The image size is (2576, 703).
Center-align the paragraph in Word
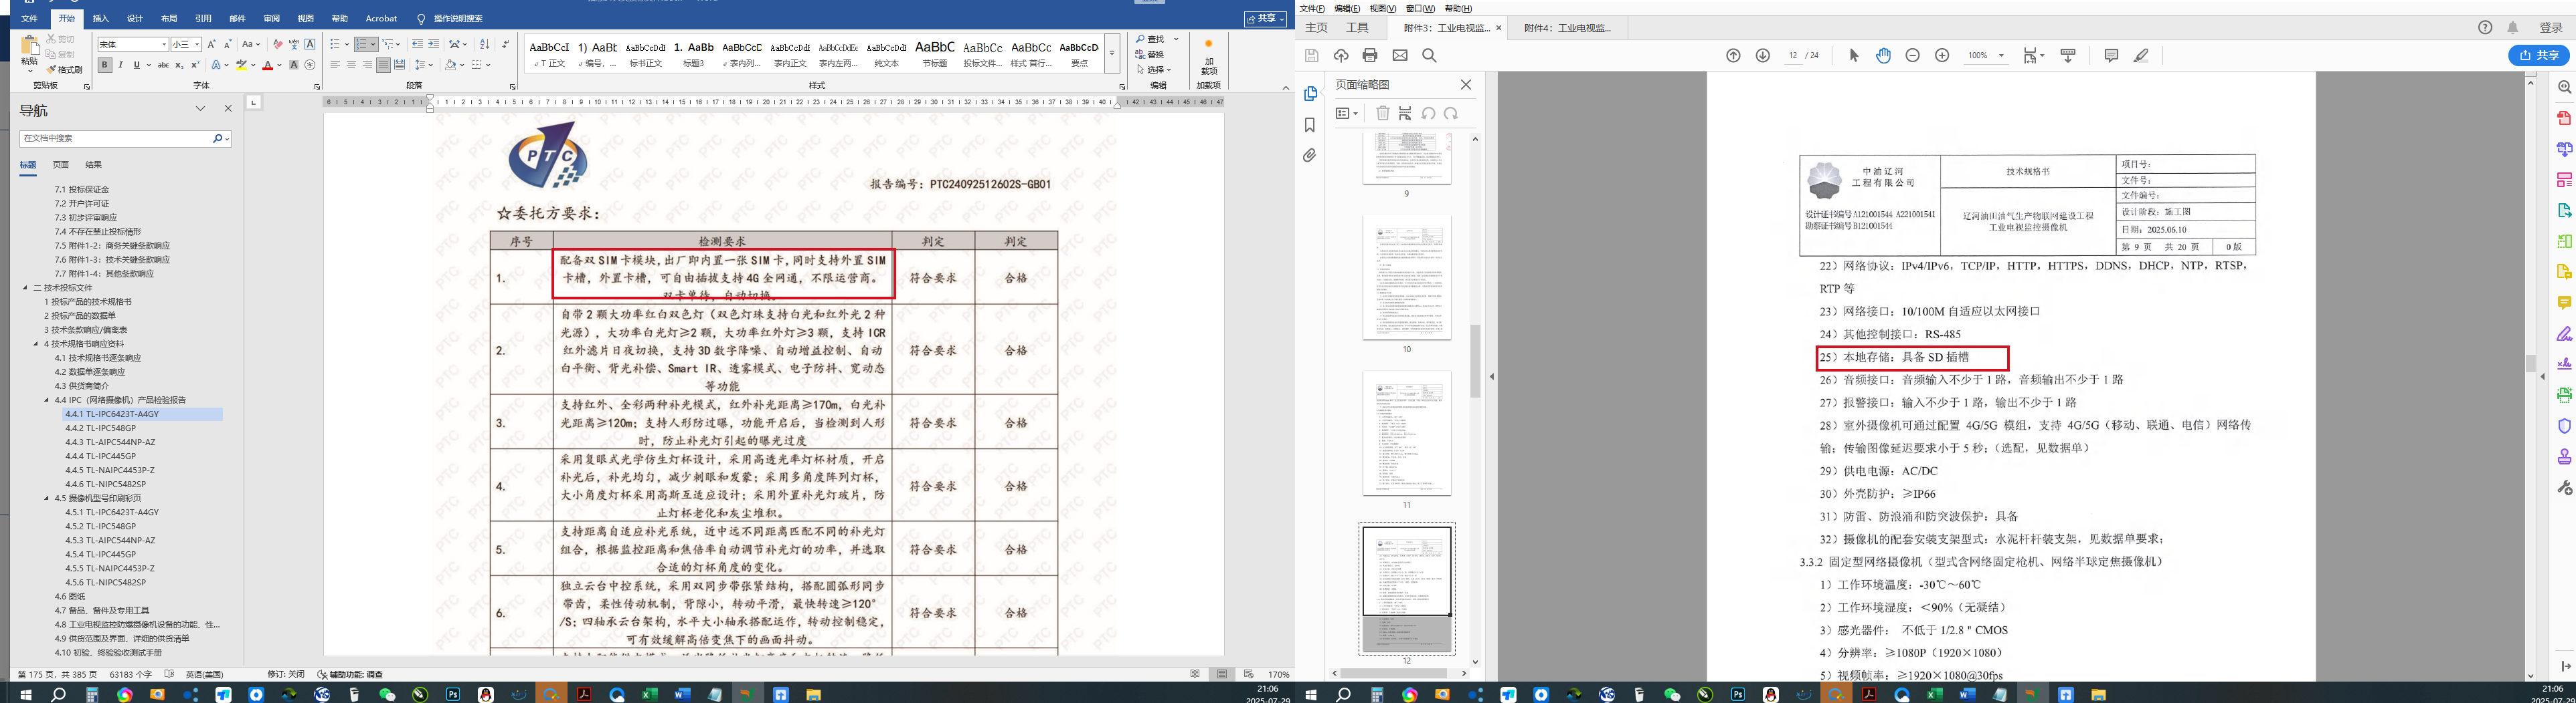coord(351,65)
